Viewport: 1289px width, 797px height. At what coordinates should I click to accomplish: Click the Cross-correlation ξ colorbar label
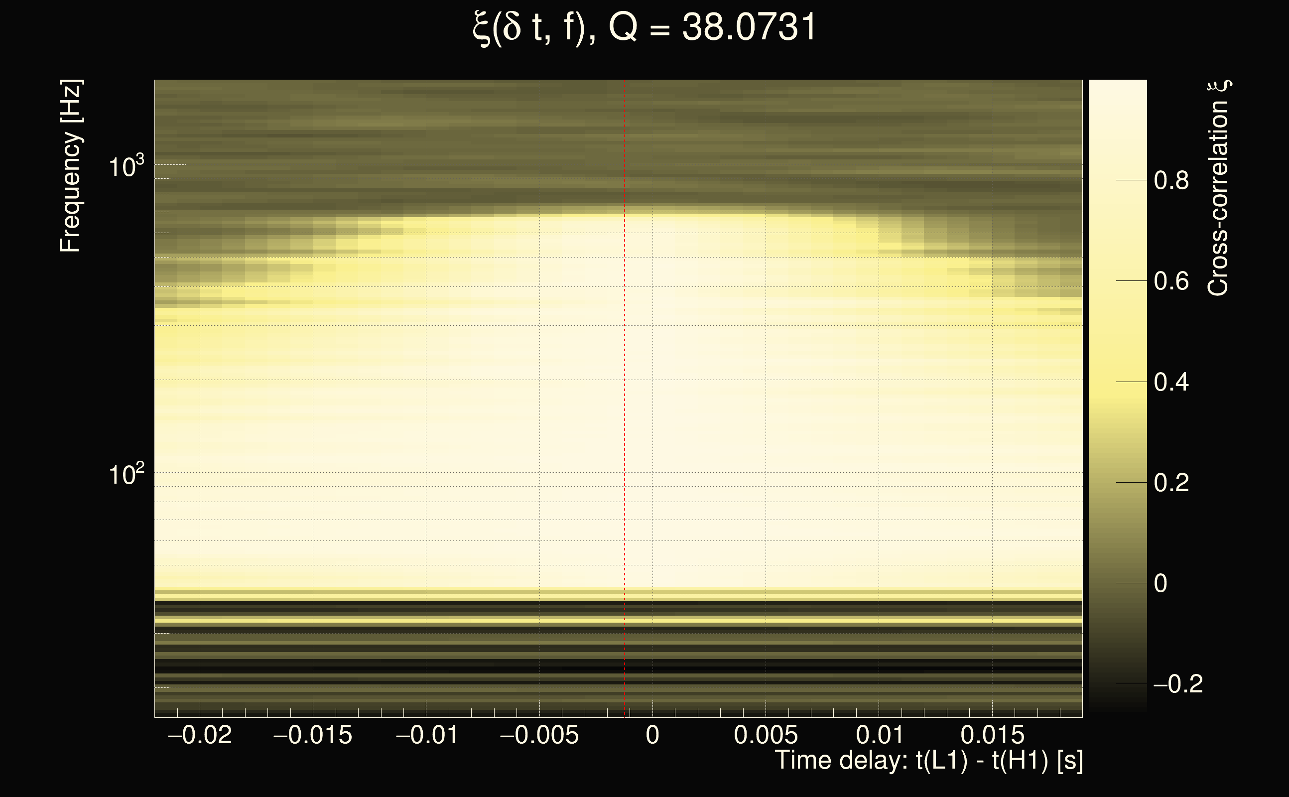(1218, 188)
